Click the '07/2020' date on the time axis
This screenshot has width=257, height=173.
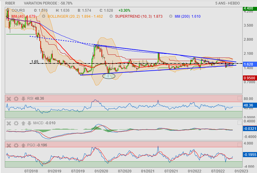coord(125,171)
